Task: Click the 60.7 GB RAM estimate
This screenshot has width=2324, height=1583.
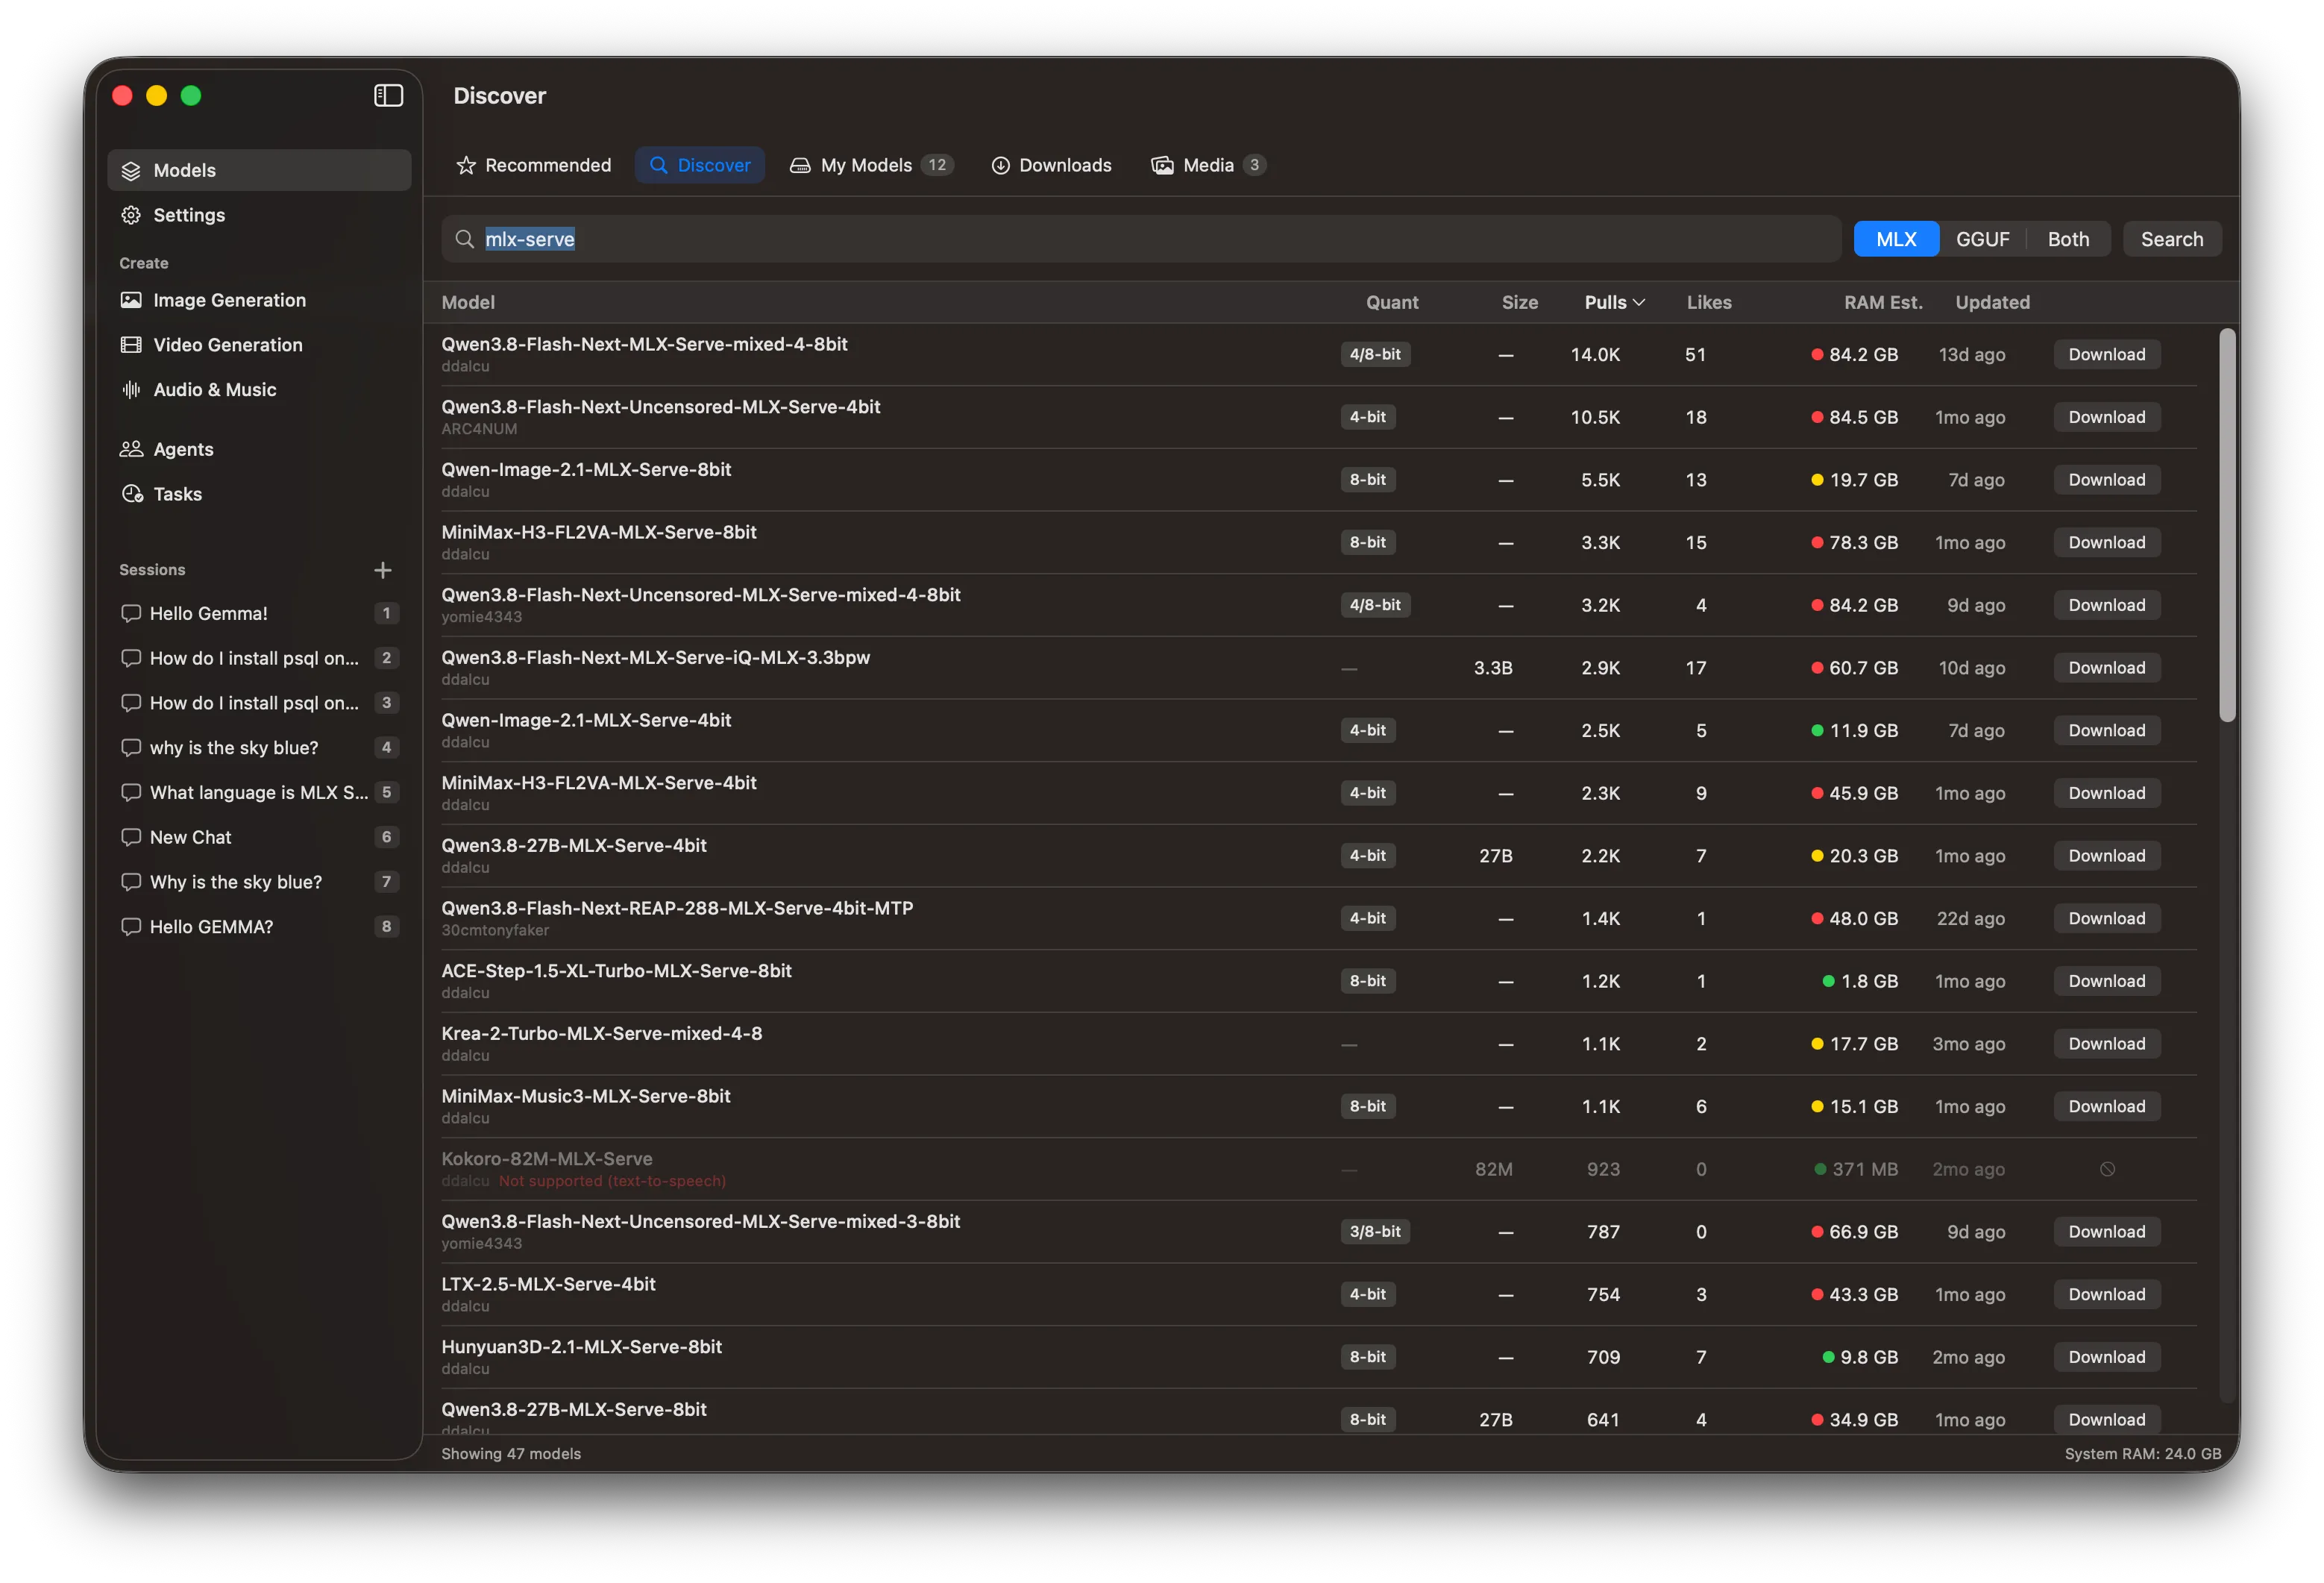Action: coord(1863,668)
